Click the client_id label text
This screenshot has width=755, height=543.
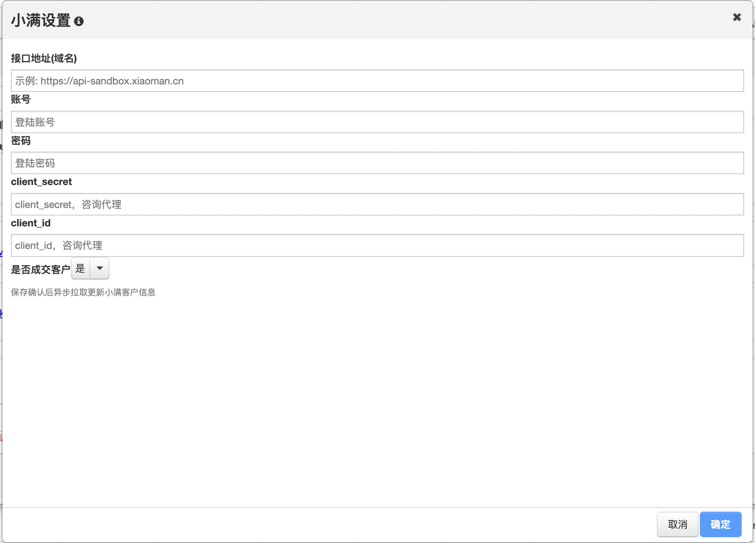pyautogui.click(x=30, y=223)
